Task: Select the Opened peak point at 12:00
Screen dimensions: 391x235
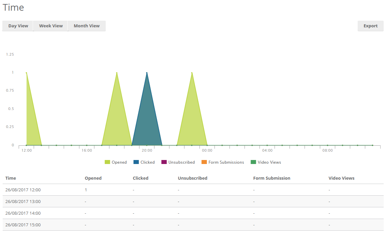Action: click(26, 73)
